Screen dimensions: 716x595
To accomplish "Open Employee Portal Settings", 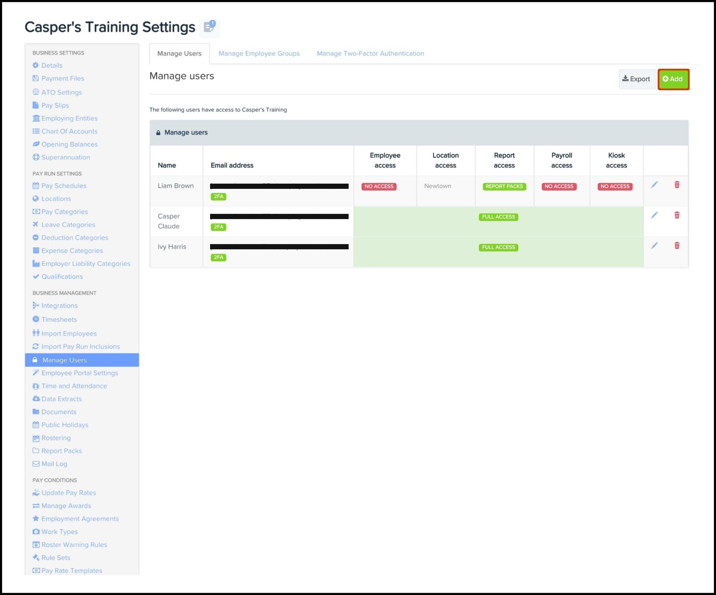I will (80, 373).
